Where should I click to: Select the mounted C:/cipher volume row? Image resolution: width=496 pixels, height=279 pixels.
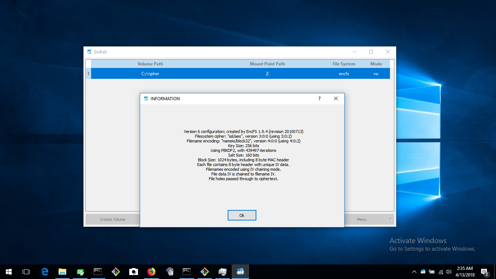pos(150,73)
